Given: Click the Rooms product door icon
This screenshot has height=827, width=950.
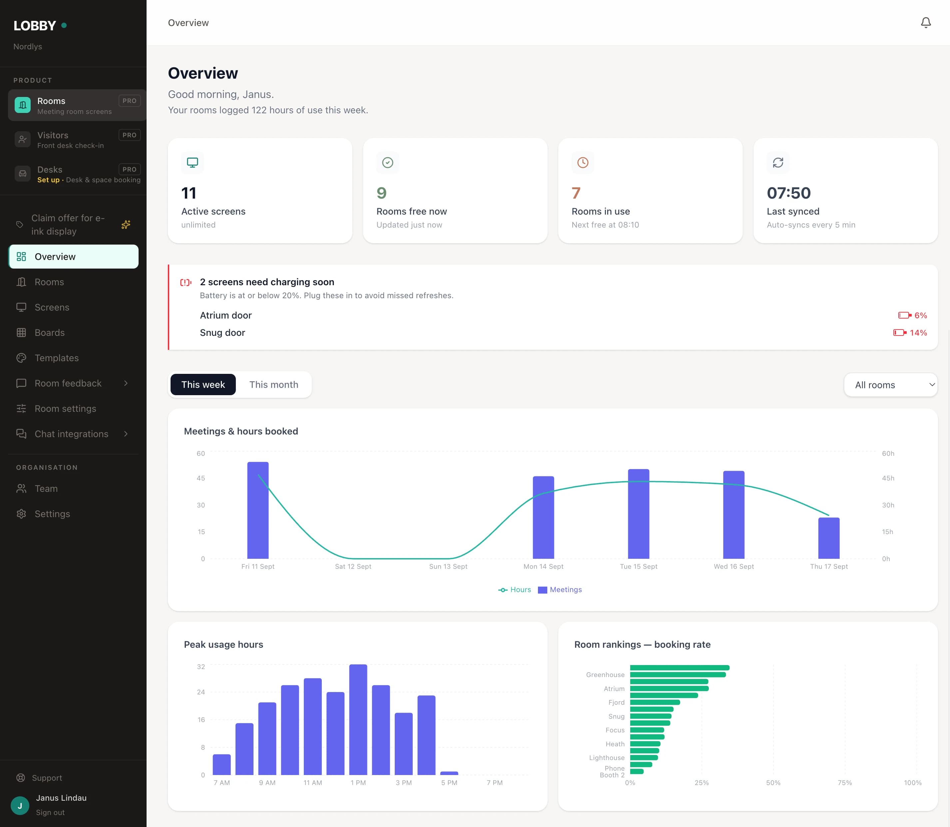Looking at the screenshot, I should [23, 105].
